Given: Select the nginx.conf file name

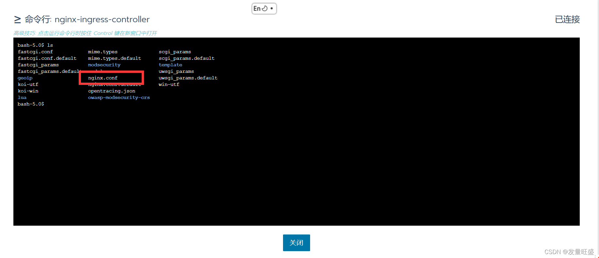Looking at the screenshot, I should pyautogui.click(x=103, y=78).
